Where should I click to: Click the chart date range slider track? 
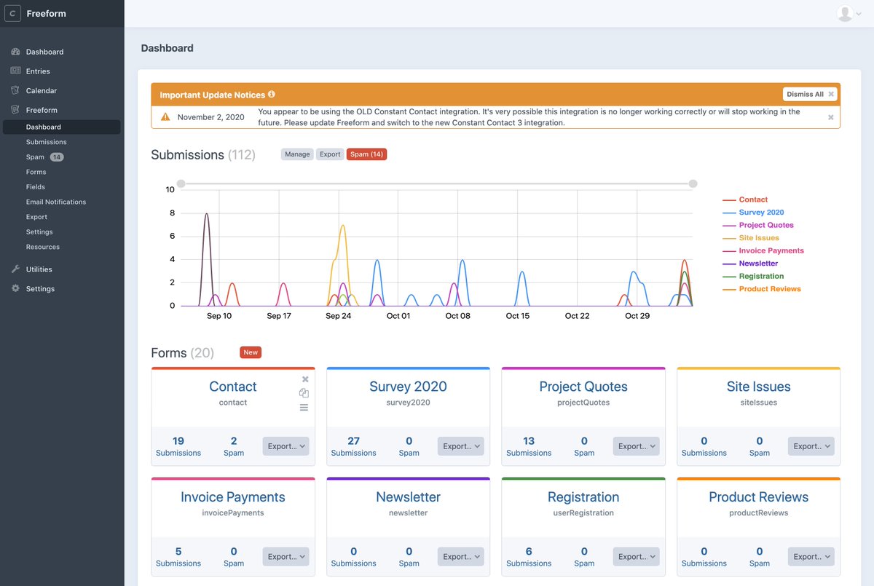(x=437, y=183)
